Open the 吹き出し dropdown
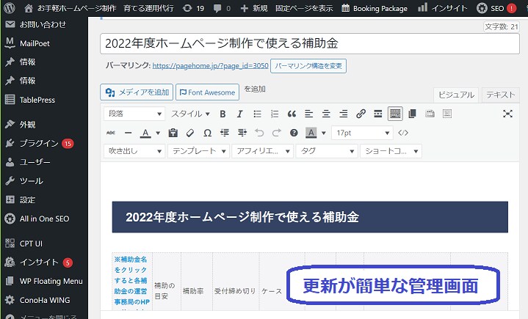 tap(134, 151)
